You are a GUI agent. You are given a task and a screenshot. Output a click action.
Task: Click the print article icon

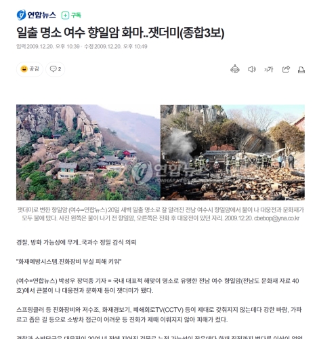301,70
